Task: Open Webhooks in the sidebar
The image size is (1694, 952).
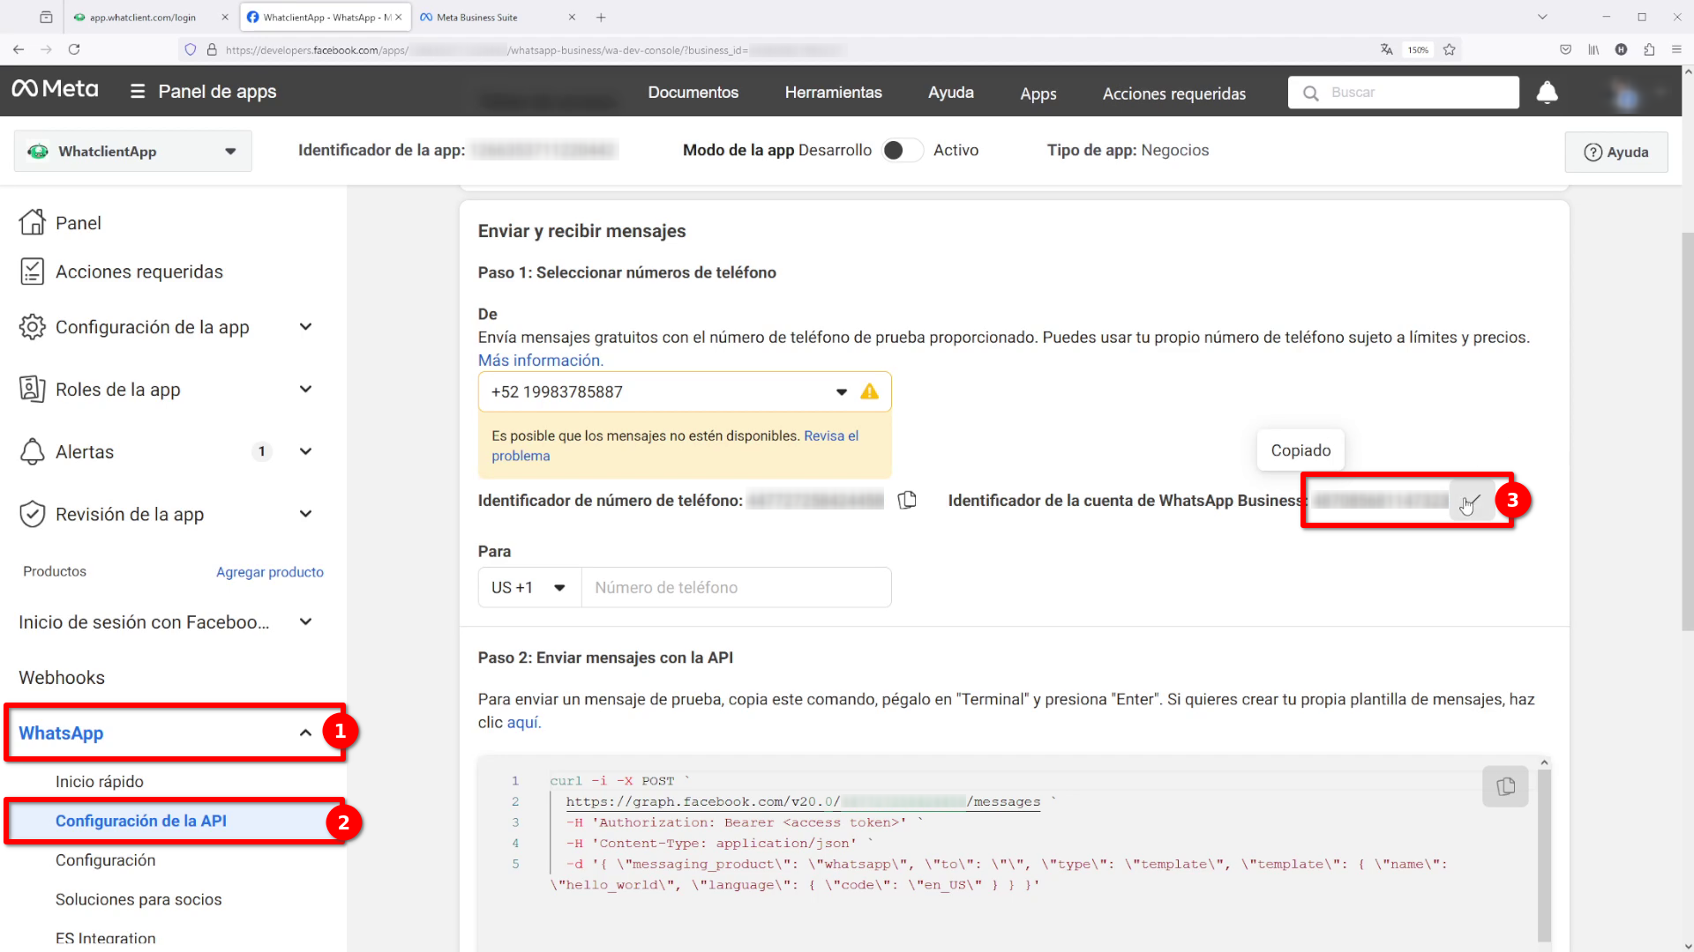Action: pos(62,678)
